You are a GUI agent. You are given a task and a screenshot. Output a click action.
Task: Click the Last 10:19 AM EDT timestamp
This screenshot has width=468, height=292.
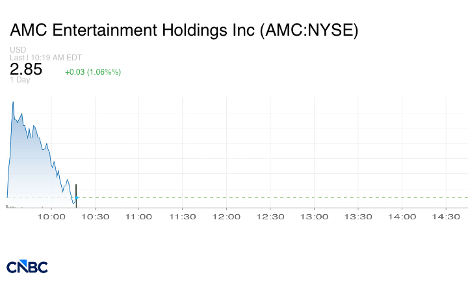point(45,58)
